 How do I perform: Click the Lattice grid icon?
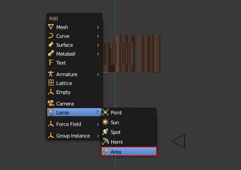coord(51,83)
